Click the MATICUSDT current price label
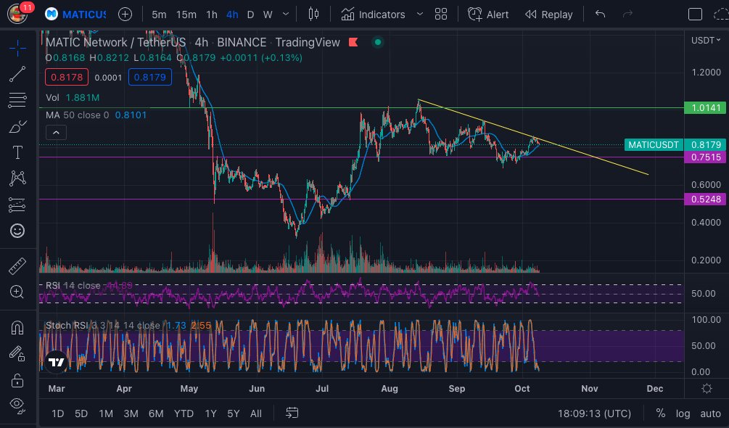729x428 pixels. coord(675,144)
